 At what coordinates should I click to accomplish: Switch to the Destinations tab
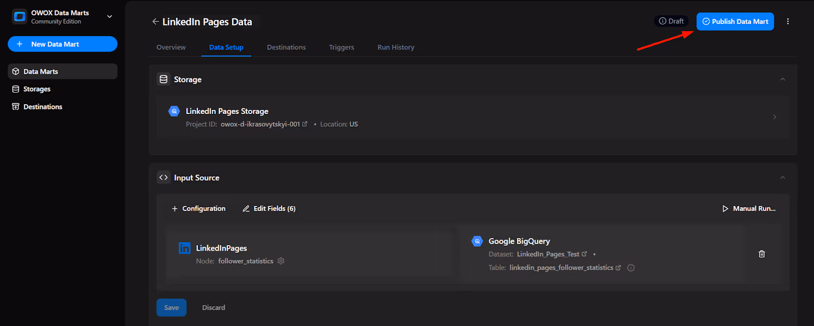(x=286, y=47)
